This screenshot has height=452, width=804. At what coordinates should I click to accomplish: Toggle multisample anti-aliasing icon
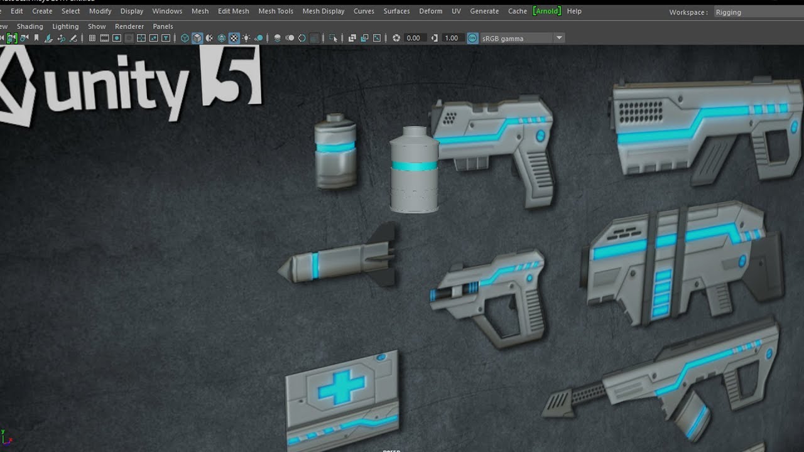pos(301,38)
